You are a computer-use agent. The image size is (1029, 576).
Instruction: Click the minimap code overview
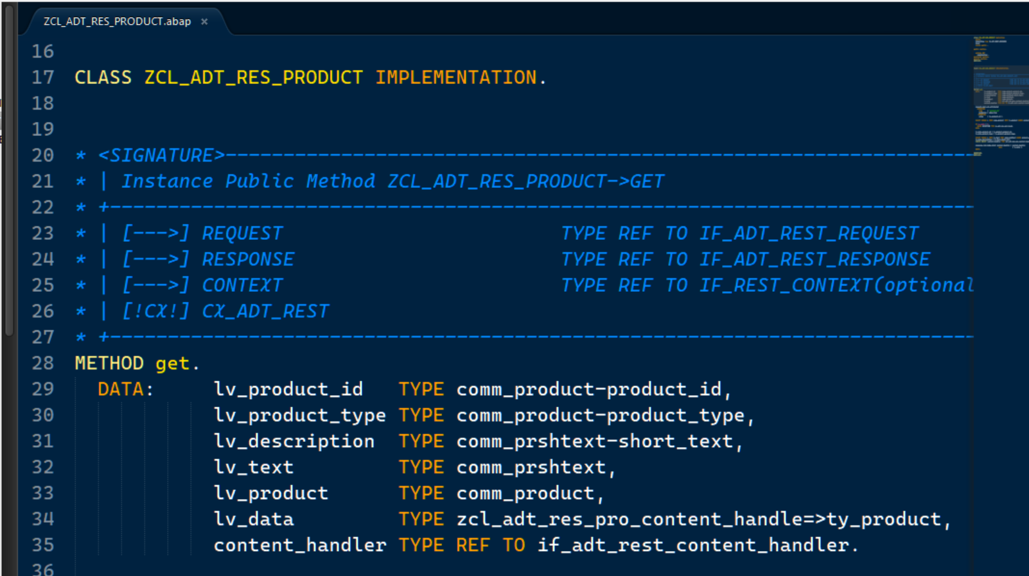coord(1001,96)
